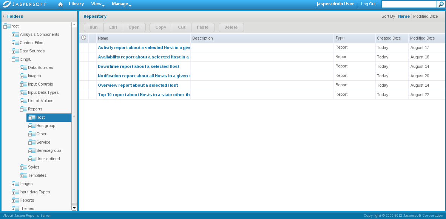Open the Downtime report about a selected Host

(x=139, y=66)
